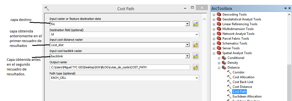Open cost_dist raster dropdown arrow
292x101 pixels.
pos(188,45)
